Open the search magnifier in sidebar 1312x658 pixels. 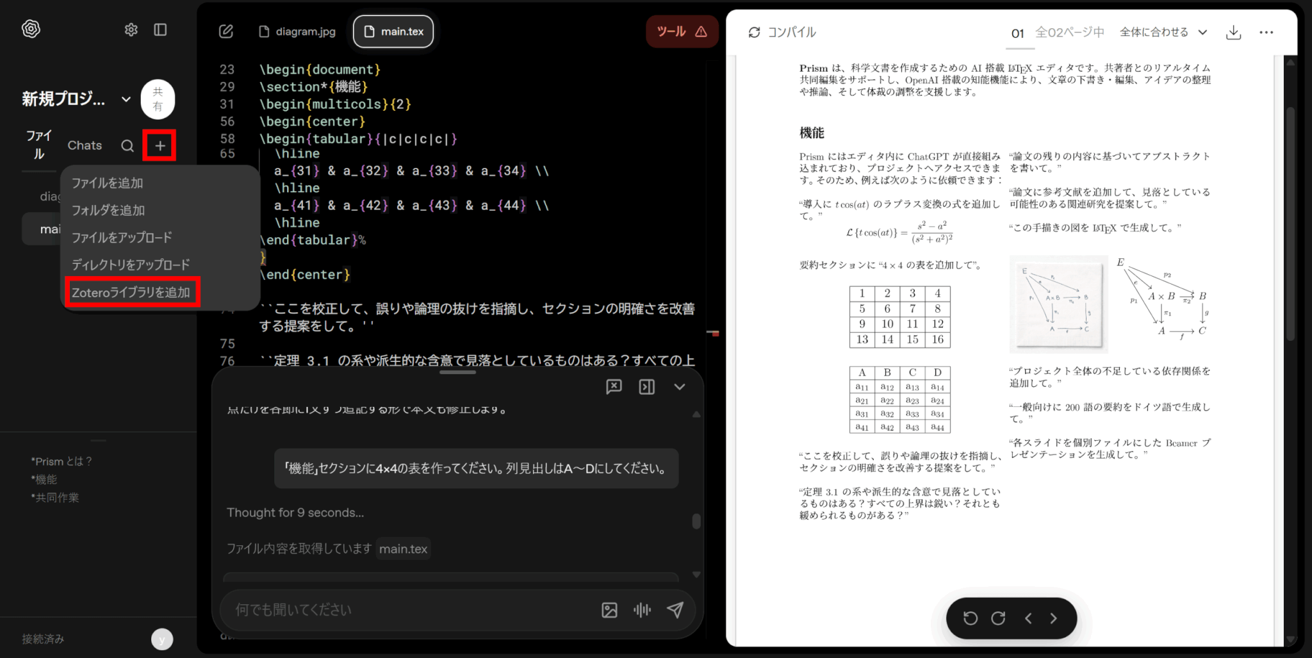[x=127, y=146]
